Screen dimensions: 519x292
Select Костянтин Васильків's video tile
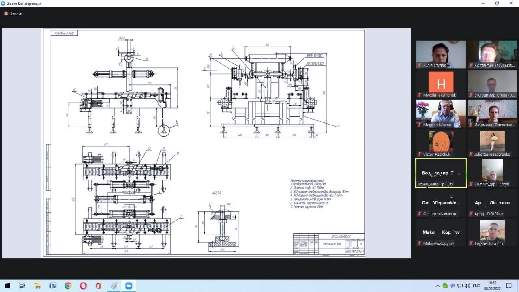pos(492,54)
